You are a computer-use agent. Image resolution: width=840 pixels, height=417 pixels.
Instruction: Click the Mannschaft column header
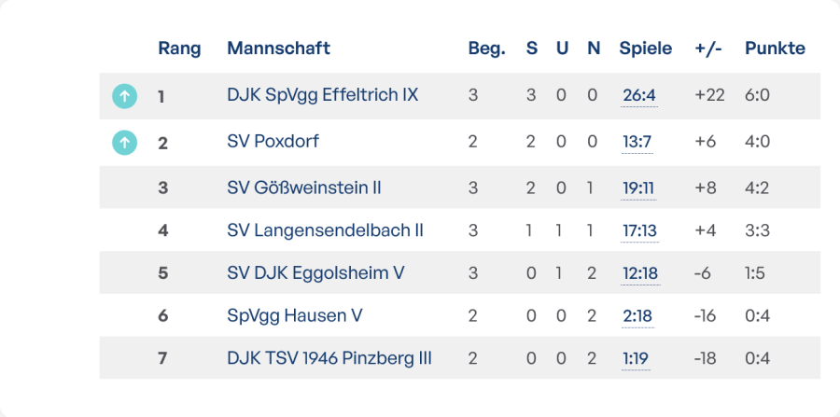[278, 49]
